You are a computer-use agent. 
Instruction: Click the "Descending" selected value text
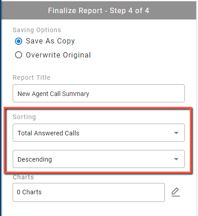click(35, 159)
